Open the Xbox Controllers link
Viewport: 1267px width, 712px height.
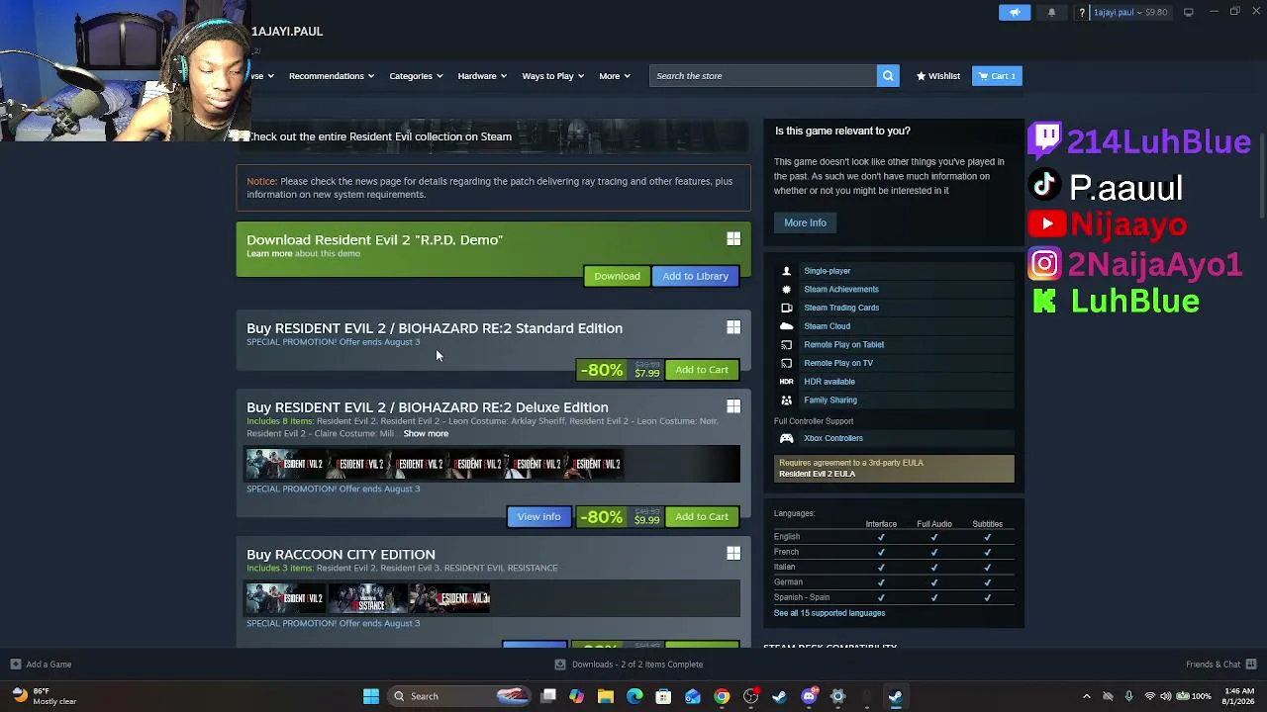833,438
